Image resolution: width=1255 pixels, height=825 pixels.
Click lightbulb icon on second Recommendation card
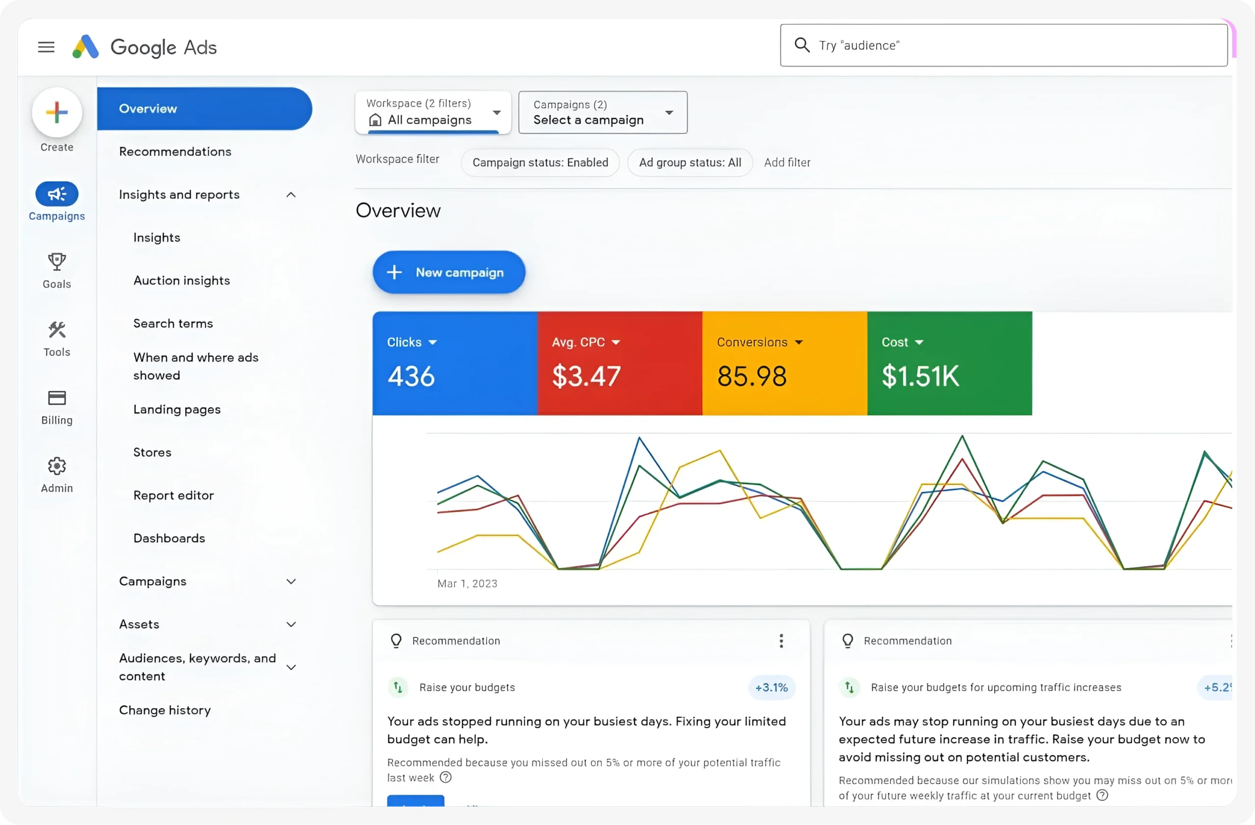[848, 640]
